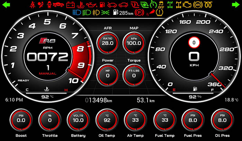Tap the red speed limit 0 sign

click(x=194, y=43)
